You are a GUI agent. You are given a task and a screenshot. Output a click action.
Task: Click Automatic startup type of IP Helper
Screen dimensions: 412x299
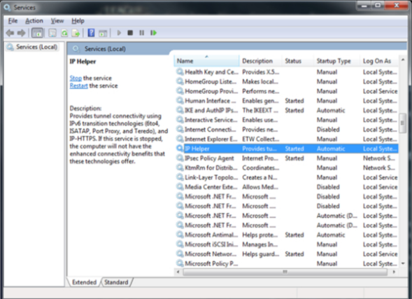click(331, 148)
